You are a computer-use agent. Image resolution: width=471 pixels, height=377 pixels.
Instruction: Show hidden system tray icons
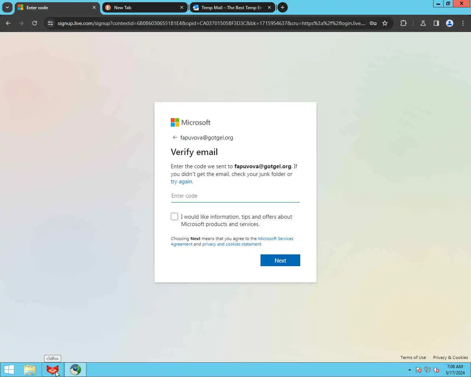(410, 370)
